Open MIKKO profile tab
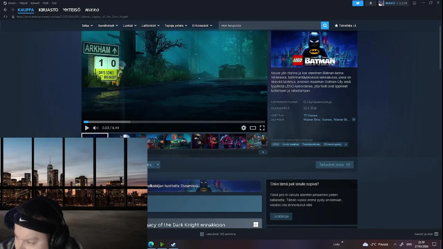 click(x=92, y=10)
